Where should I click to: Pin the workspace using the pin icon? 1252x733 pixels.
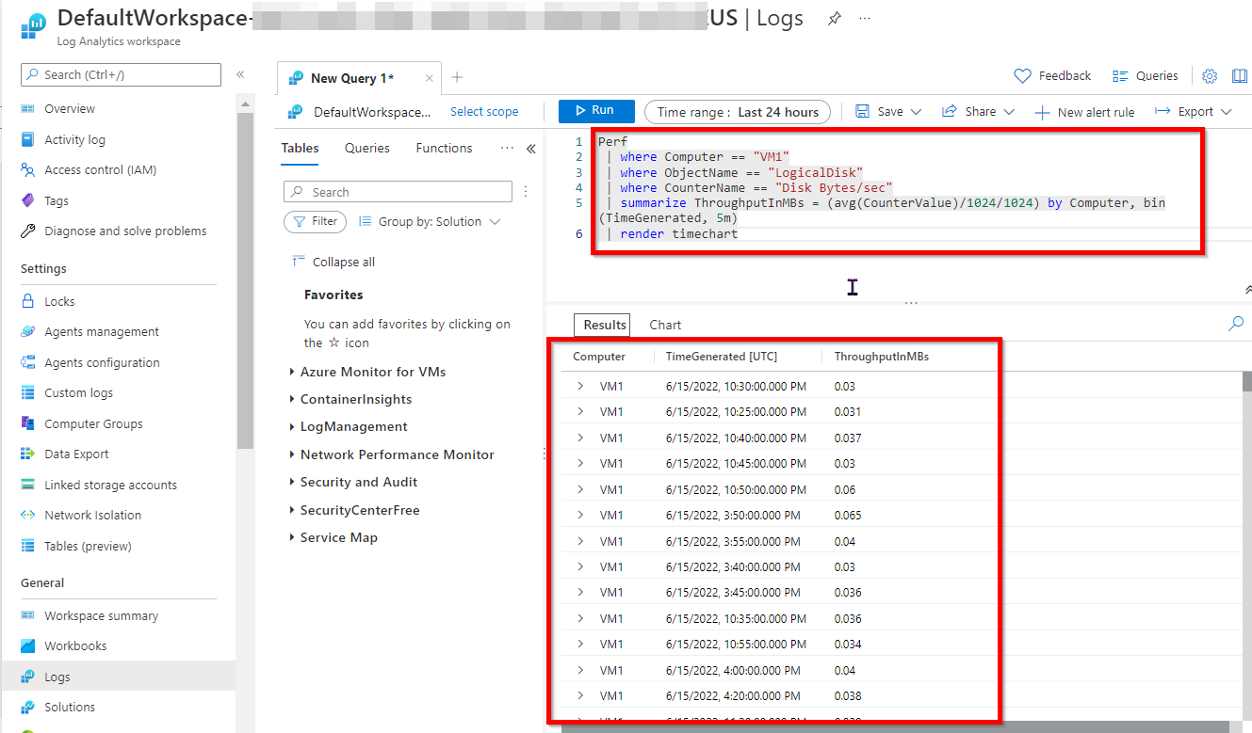834,19
